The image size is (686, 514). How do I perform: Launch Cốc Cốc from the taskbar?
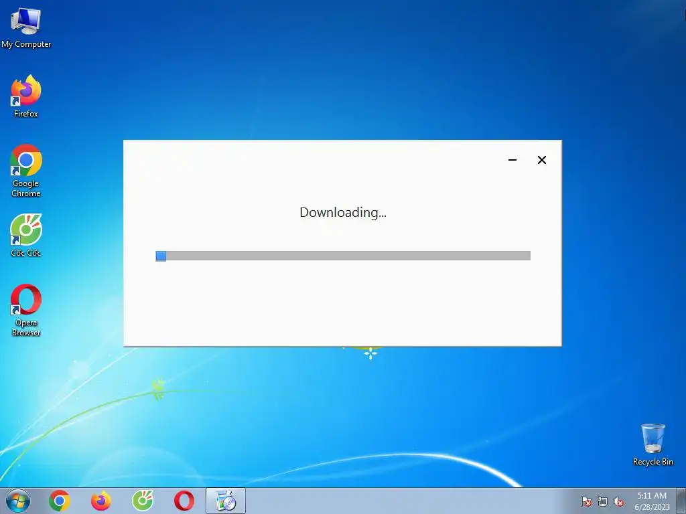[x=143, y=501]
